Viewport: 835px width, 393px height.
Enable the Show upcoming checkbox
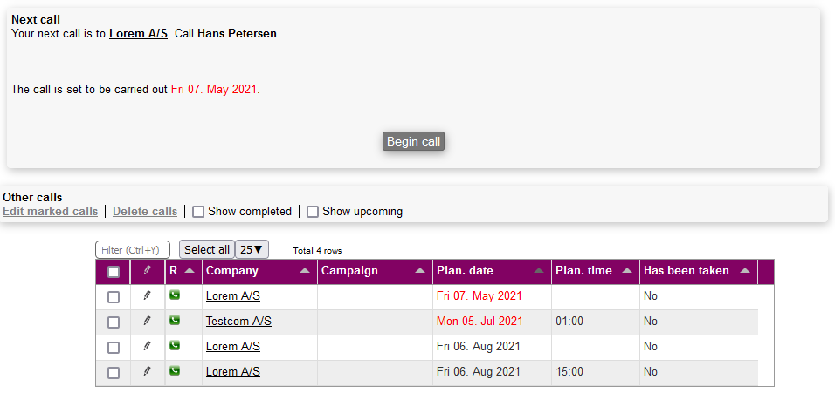pos(313,212)
